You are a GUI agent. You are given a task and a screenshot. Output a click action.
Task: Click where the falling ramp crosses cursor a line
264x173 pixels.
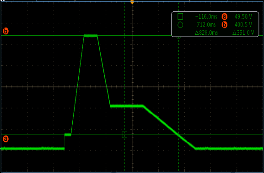(x=178, y=135)
